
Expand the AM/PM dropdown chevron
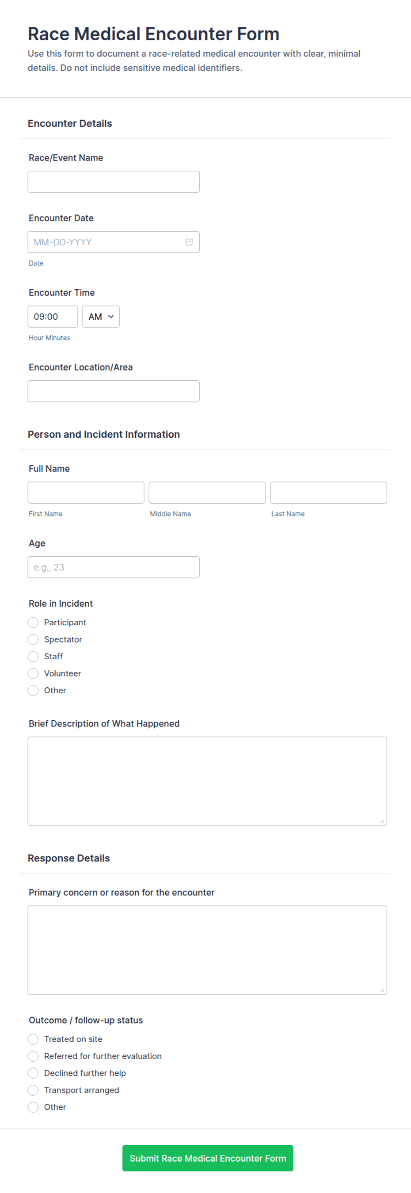tap(110, 317)
